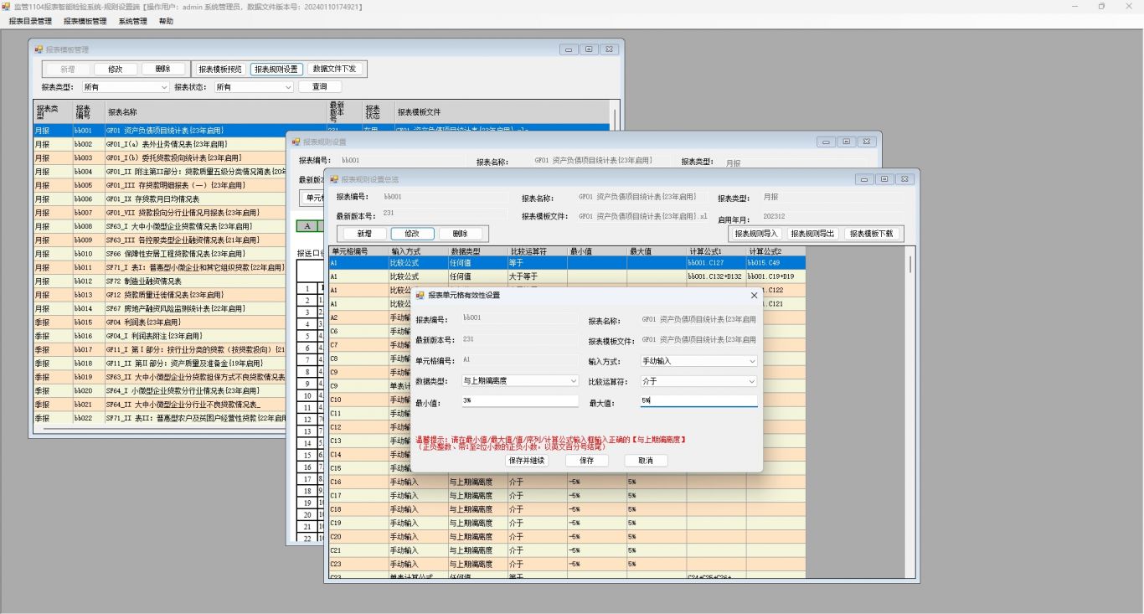Click the 比较运算符 column header

point(537,250)
